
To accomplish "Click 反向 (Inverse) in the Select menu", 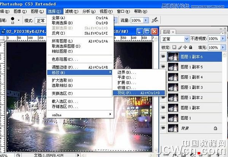I will point(58,33).
